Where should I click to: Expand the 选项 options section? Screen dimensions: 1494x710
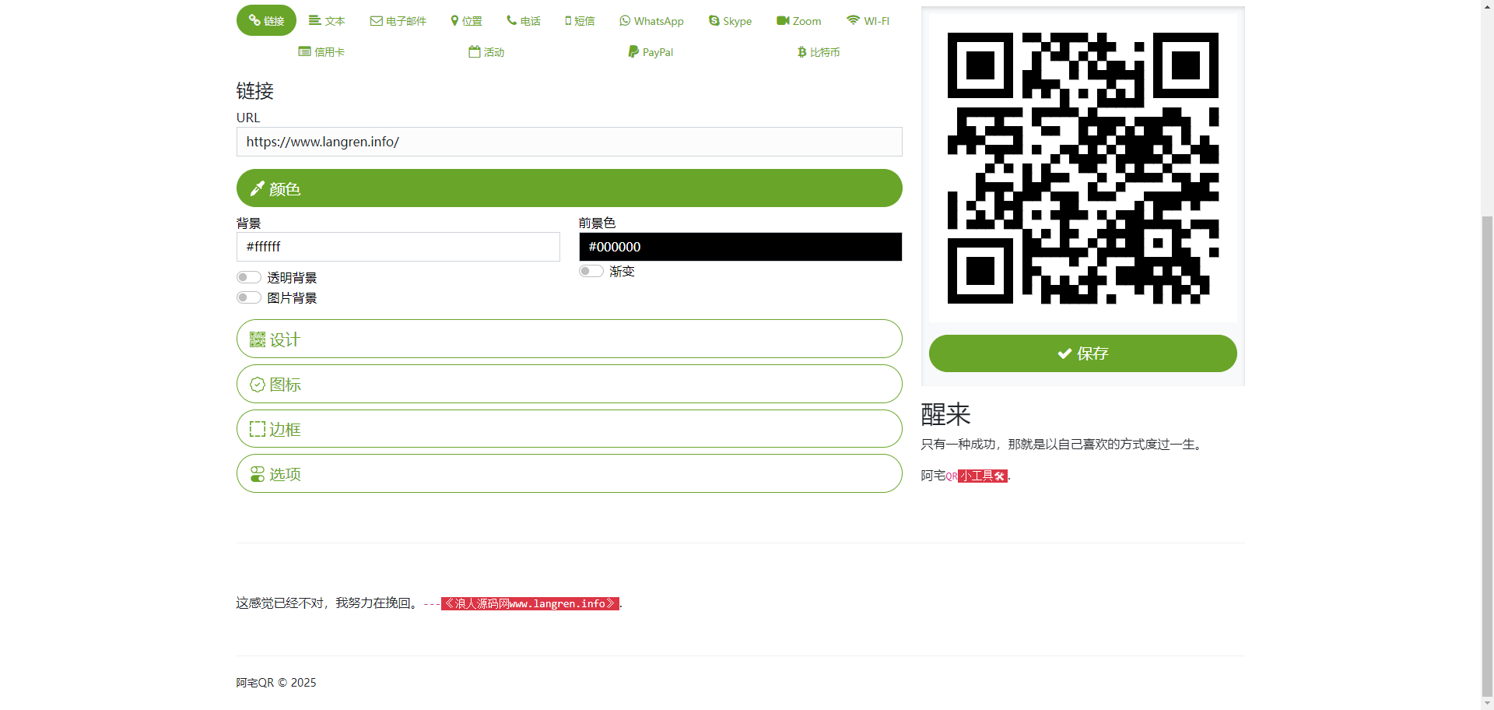[x=570, y=473]
